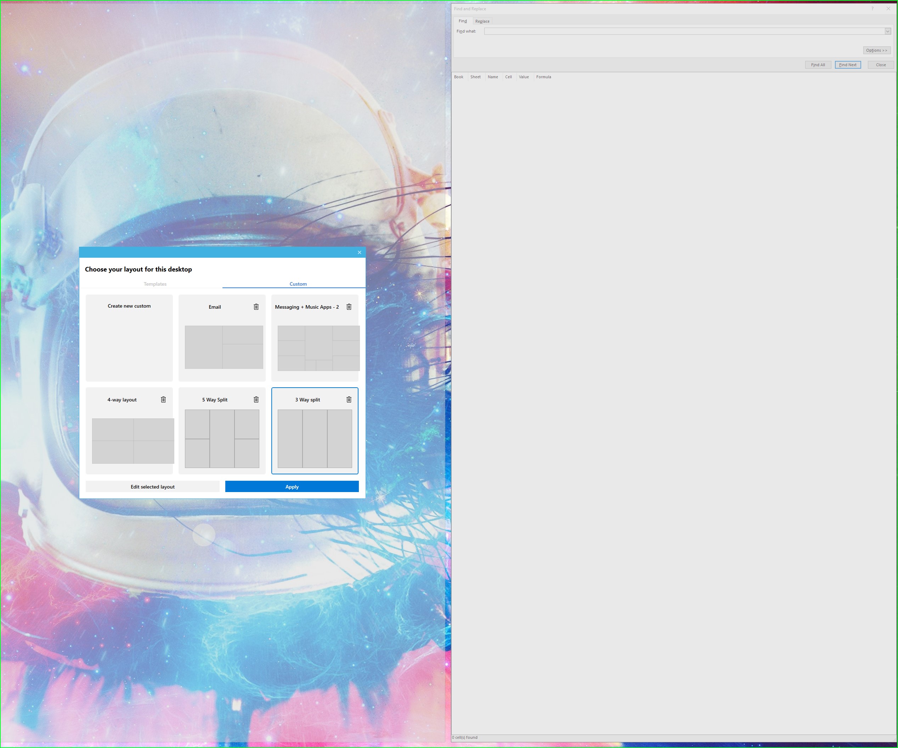Sort results by Value column header
This screenshot has width=898, height=748.
524,77
